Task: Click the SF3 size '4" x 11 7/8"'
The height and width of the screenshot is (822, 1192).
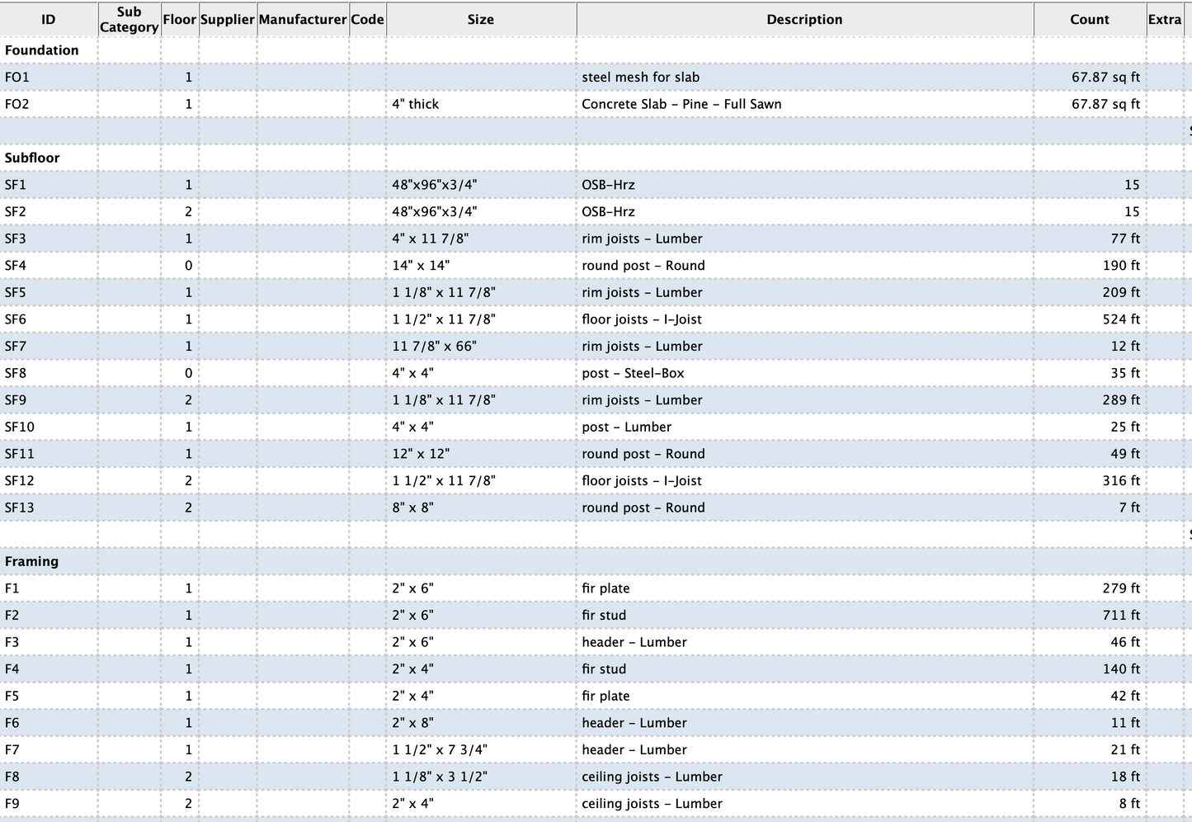Action: coord(430,239)
